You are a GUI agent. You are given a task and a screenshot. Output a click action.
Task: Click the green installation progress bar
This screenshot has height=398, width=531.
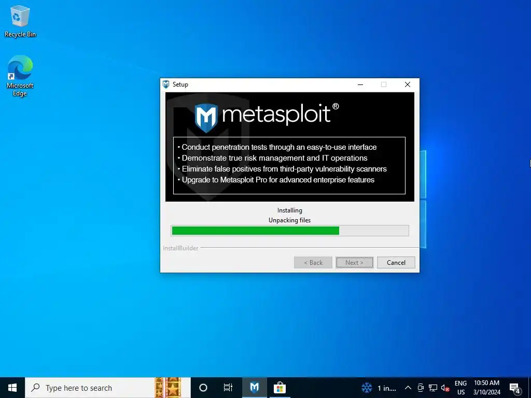coord(290,231)
